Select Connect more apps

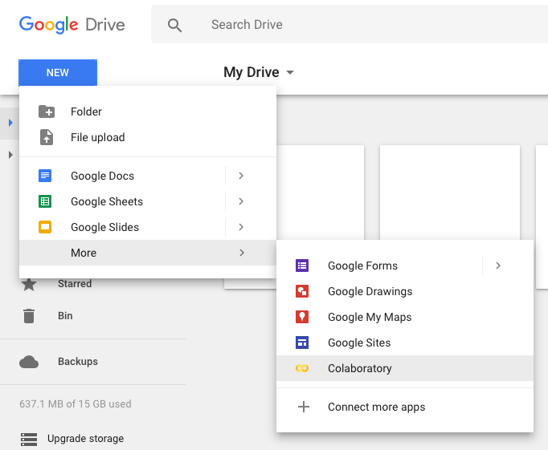(x=405, y=407)
